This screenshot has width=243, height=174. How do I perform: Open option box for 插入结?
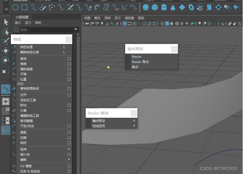click(69, 154)
